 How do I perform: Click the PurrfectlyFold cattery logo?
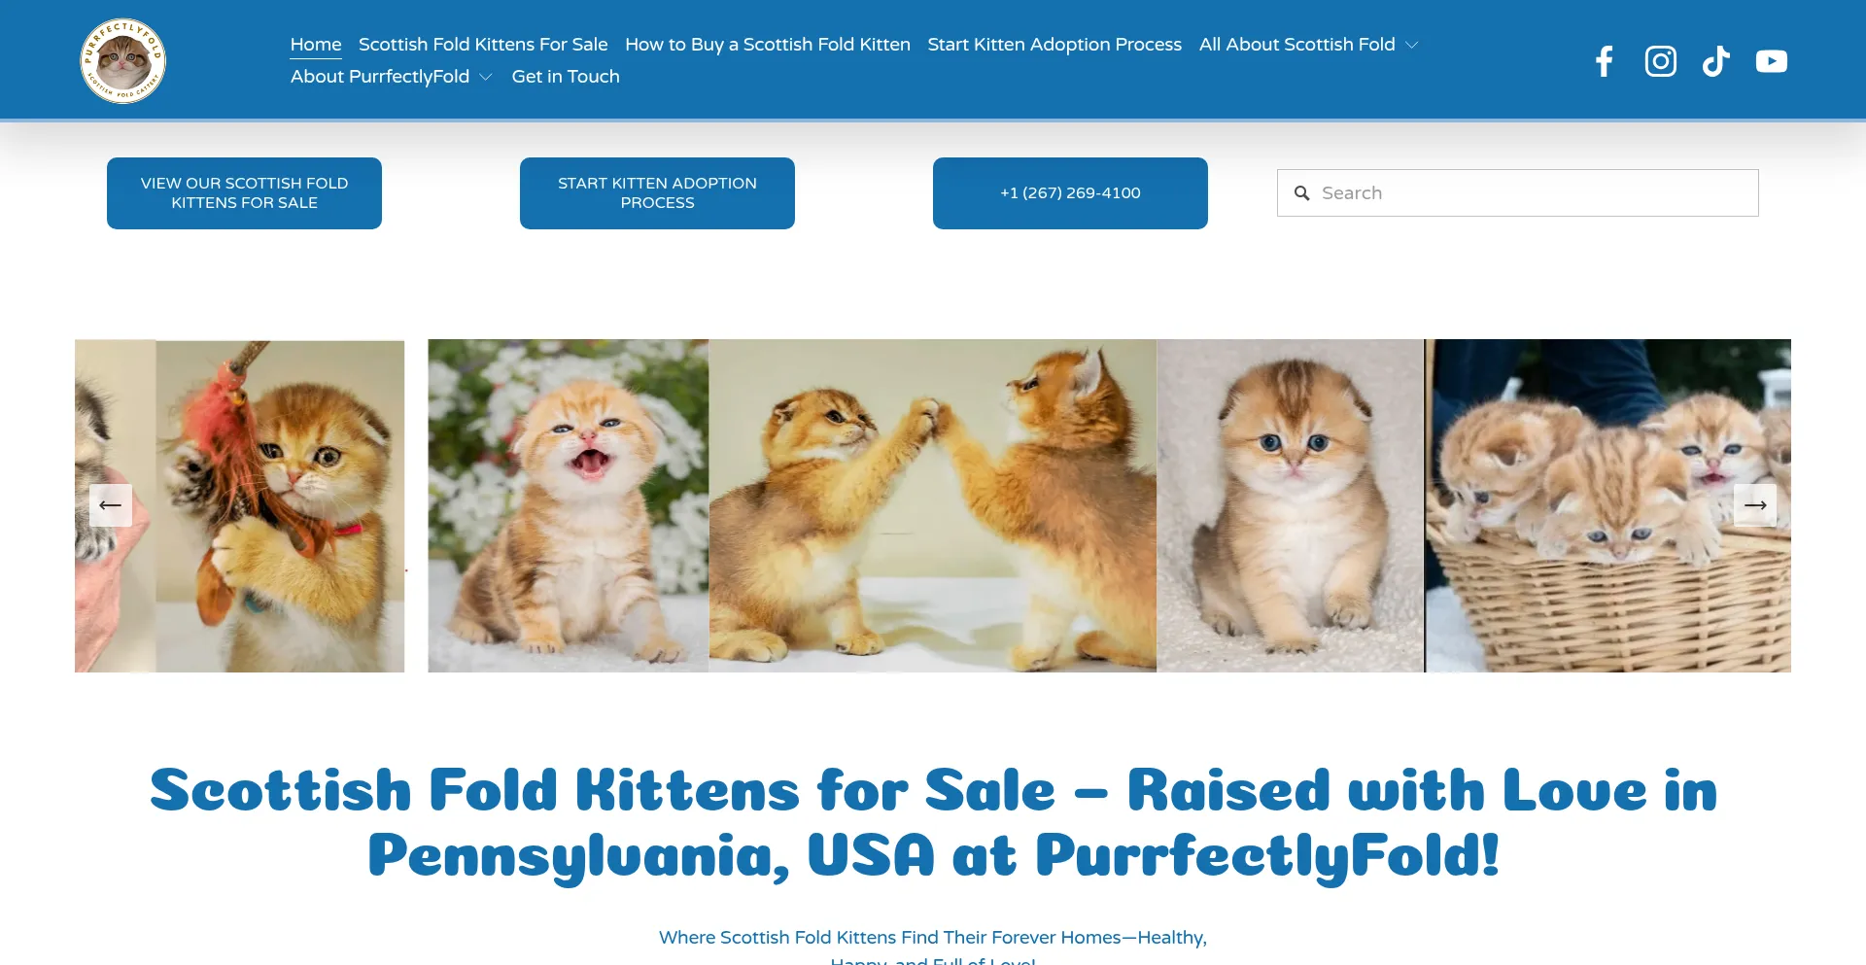122,60
